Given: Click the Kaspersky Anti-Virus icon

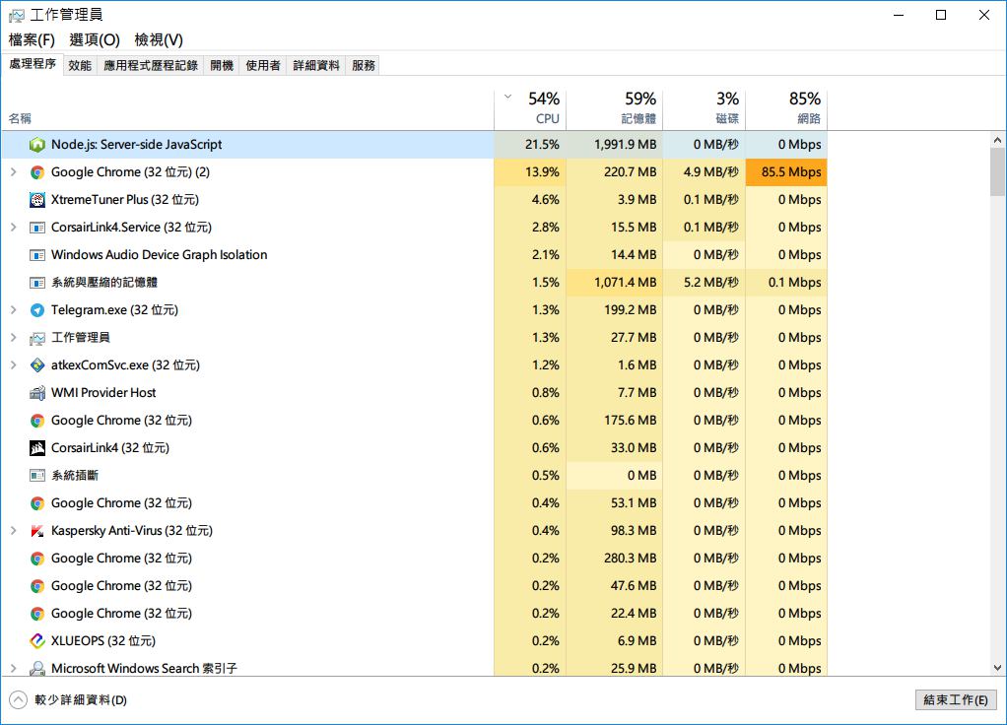Looking at the screenshot, I should [x=37, y=531].
